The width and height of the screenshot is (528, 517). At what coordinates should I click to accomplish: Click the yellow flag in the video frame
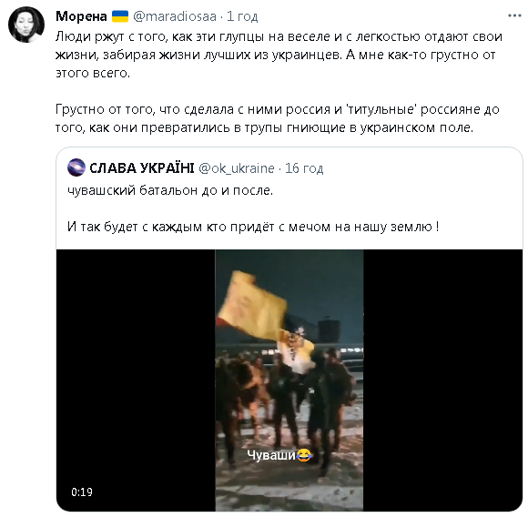253,304
